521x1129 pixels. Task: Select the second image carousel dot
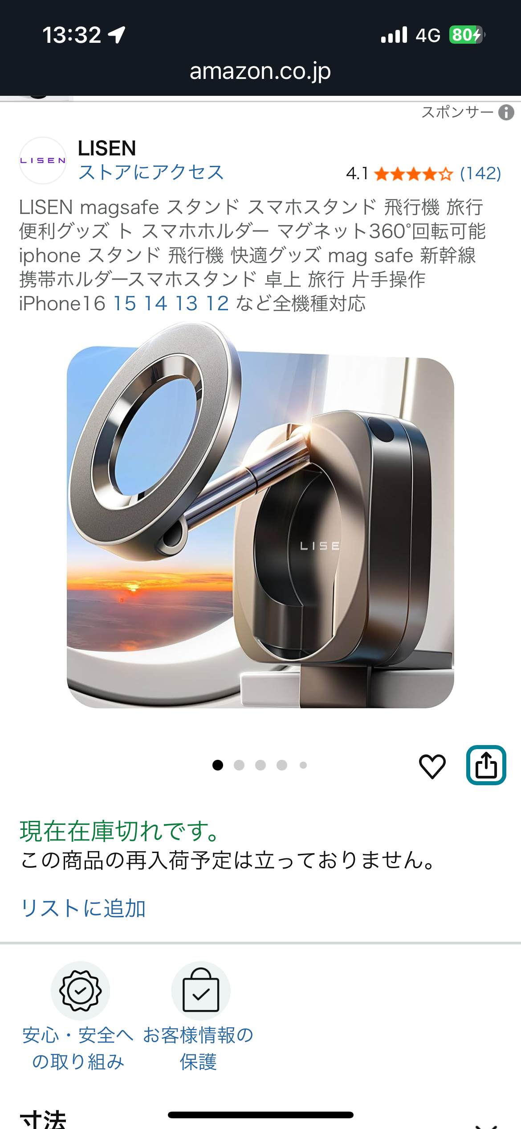tap(239, 765)
